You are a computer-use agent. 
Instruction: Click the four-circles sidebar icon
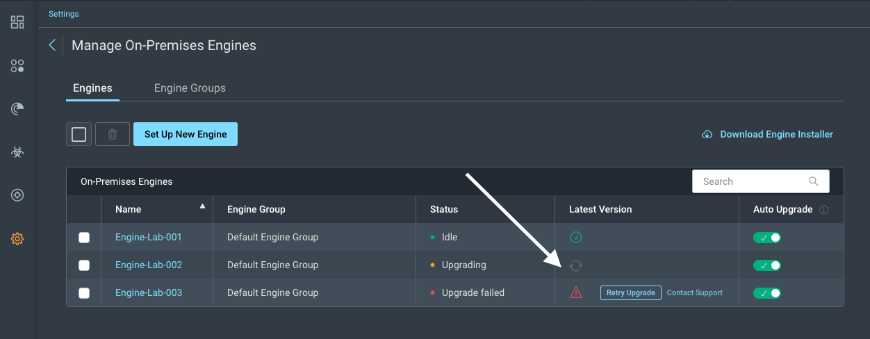(17, 66)
